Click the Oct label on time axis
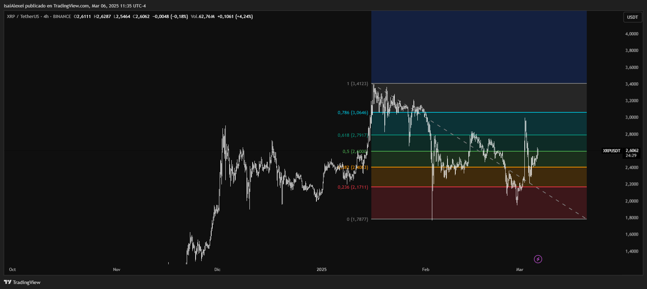Viewport: 647px width, 289px height. click(12, 270)
